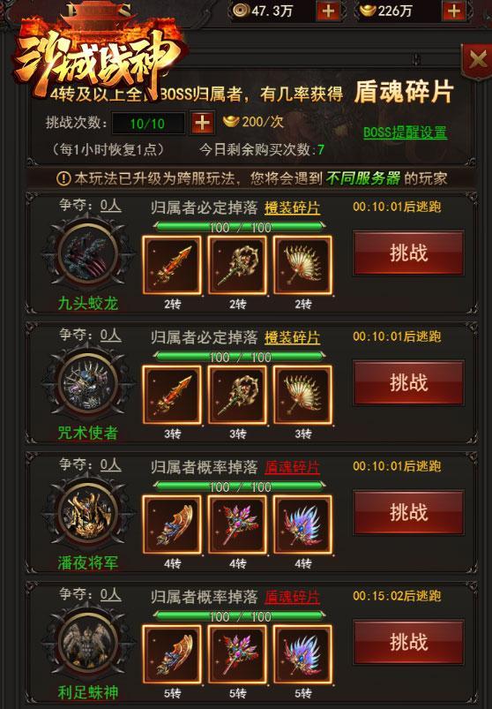The width and height of the screenshot is (492, 709).
Task: Open 橙装碎片 link in 咒术使者 row
Action: (293, 338)
